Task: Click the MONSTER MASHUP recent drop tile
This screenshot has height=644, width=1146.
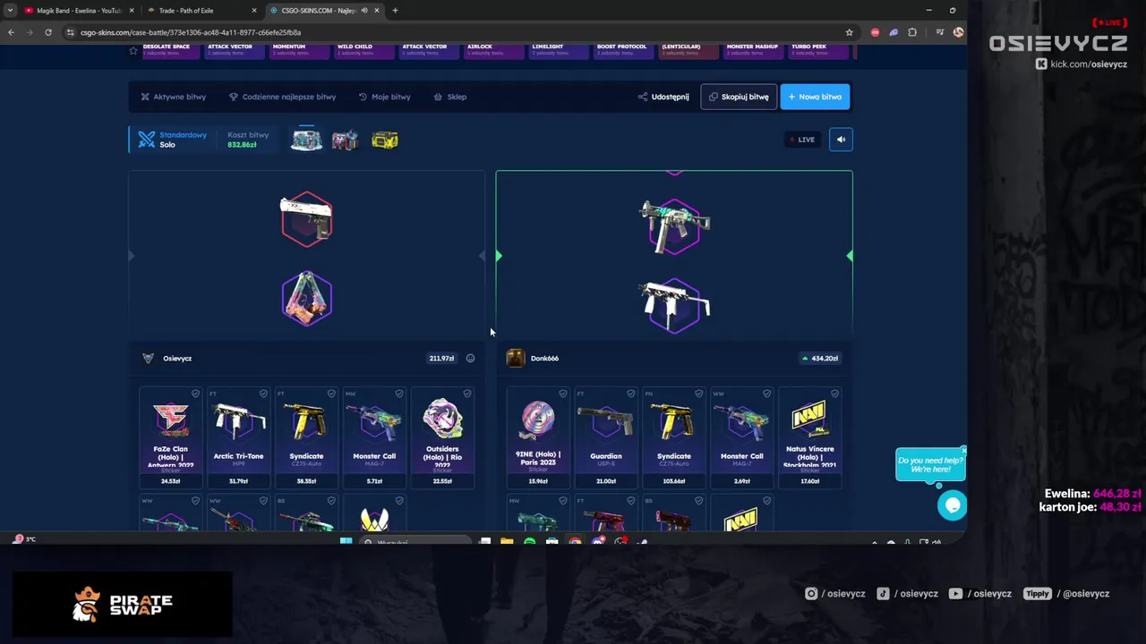Action: click(752, 50)
